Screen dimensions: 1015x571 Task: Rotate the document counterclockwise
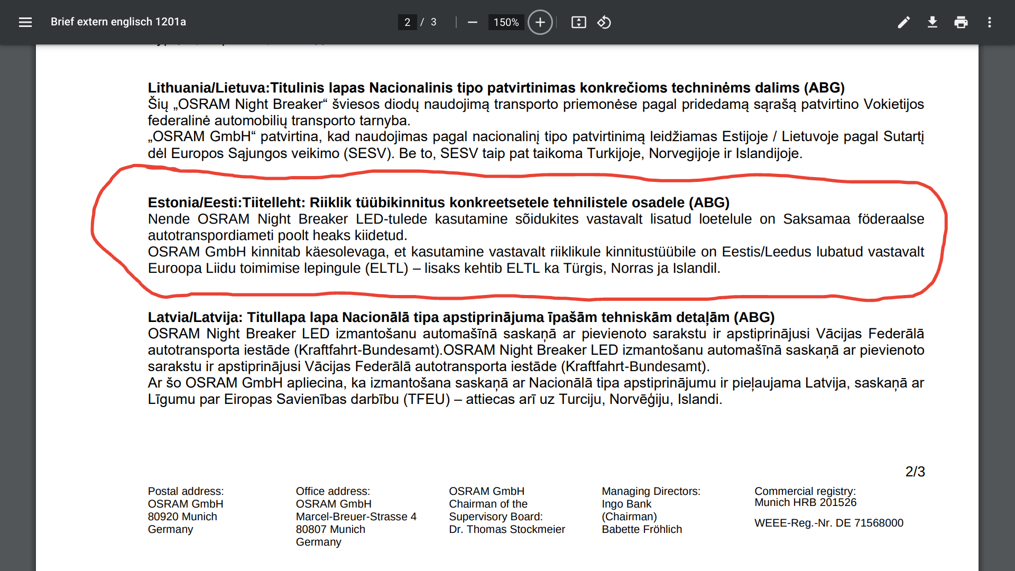coord(604,22)
